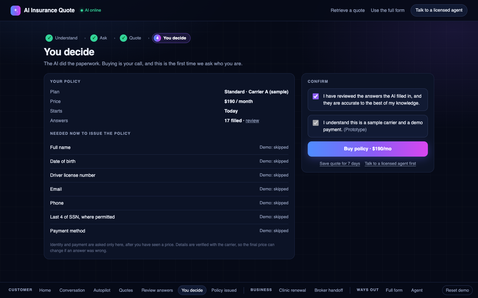Open Full form in the bottom navigation

coord(394,290)
